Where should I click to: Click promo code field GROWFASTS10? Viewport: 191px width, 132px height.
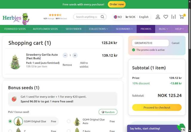150,43
